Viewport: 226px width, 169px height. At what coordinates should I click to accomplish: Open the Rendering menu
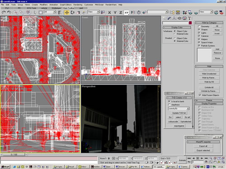[x=78, y=5]
